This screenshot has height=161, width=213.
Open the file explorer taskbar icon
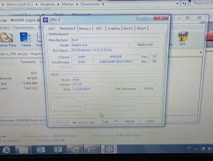23,150
